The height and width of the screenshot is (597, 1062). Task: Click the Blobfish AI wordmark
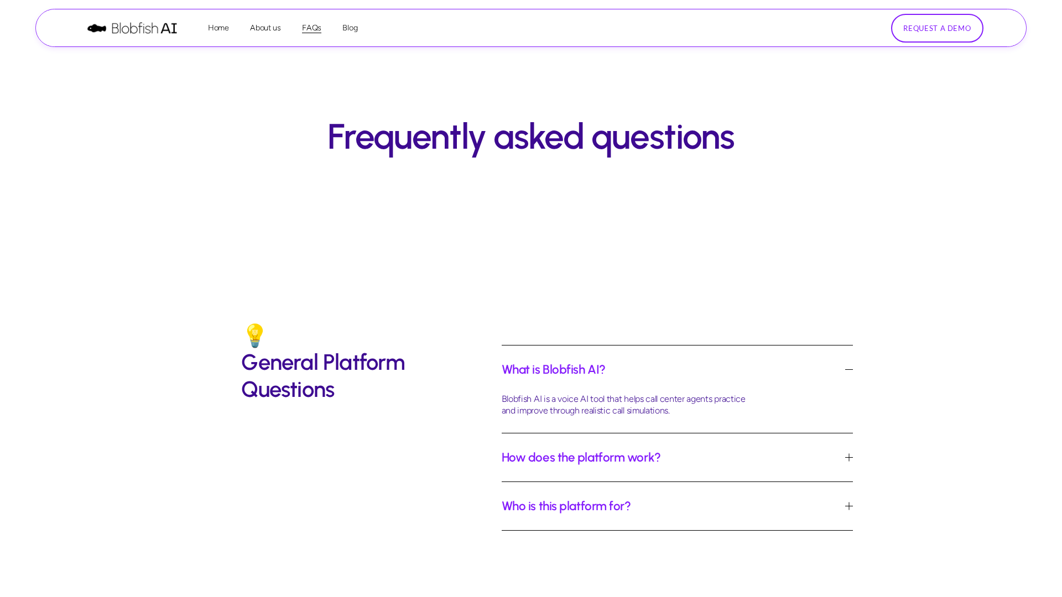point(144,28)
